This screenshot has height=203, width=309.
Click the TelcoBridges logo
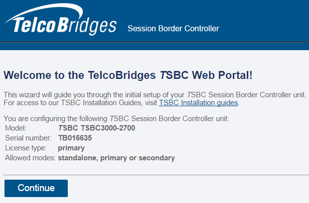pyautogui.click(x=61, y=24)
